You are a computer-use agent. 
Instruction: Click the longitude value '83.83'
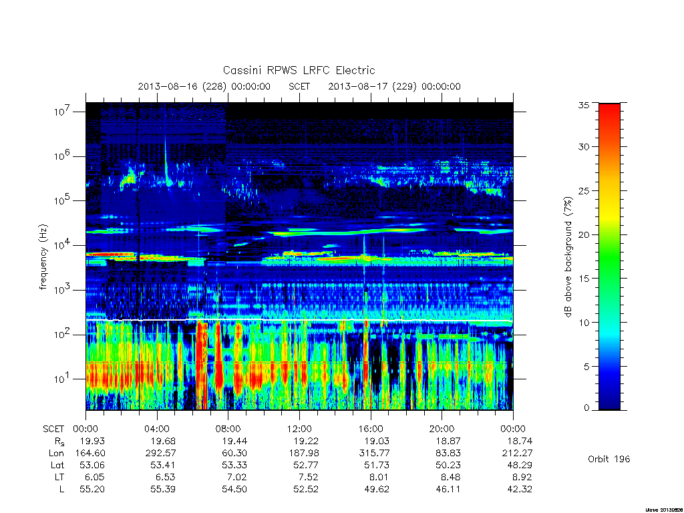[448, 454]
